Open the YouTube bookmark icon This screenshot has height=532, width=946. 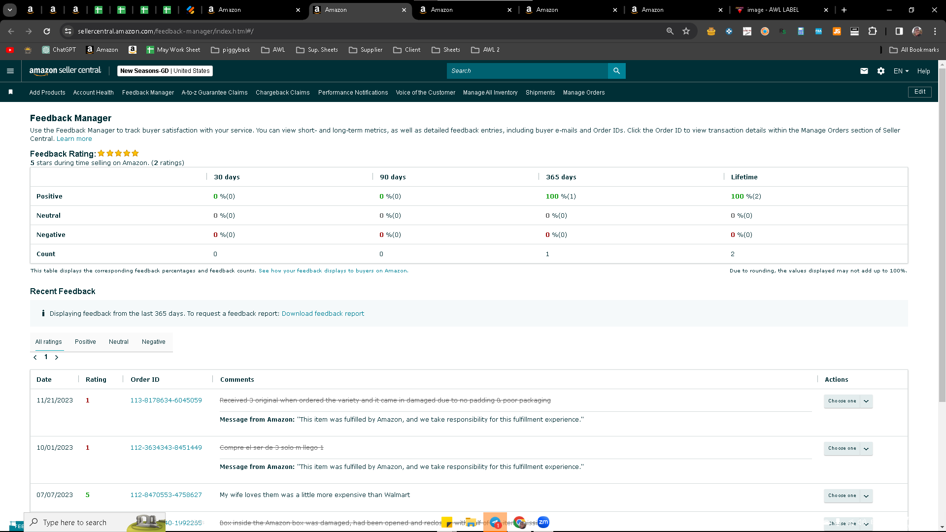point(10,50)
